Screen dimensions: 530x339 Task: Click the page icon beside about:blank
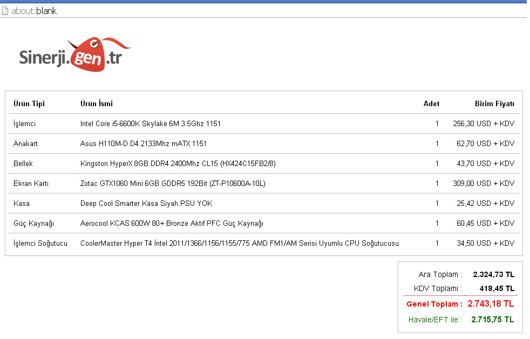click(5, 11)
